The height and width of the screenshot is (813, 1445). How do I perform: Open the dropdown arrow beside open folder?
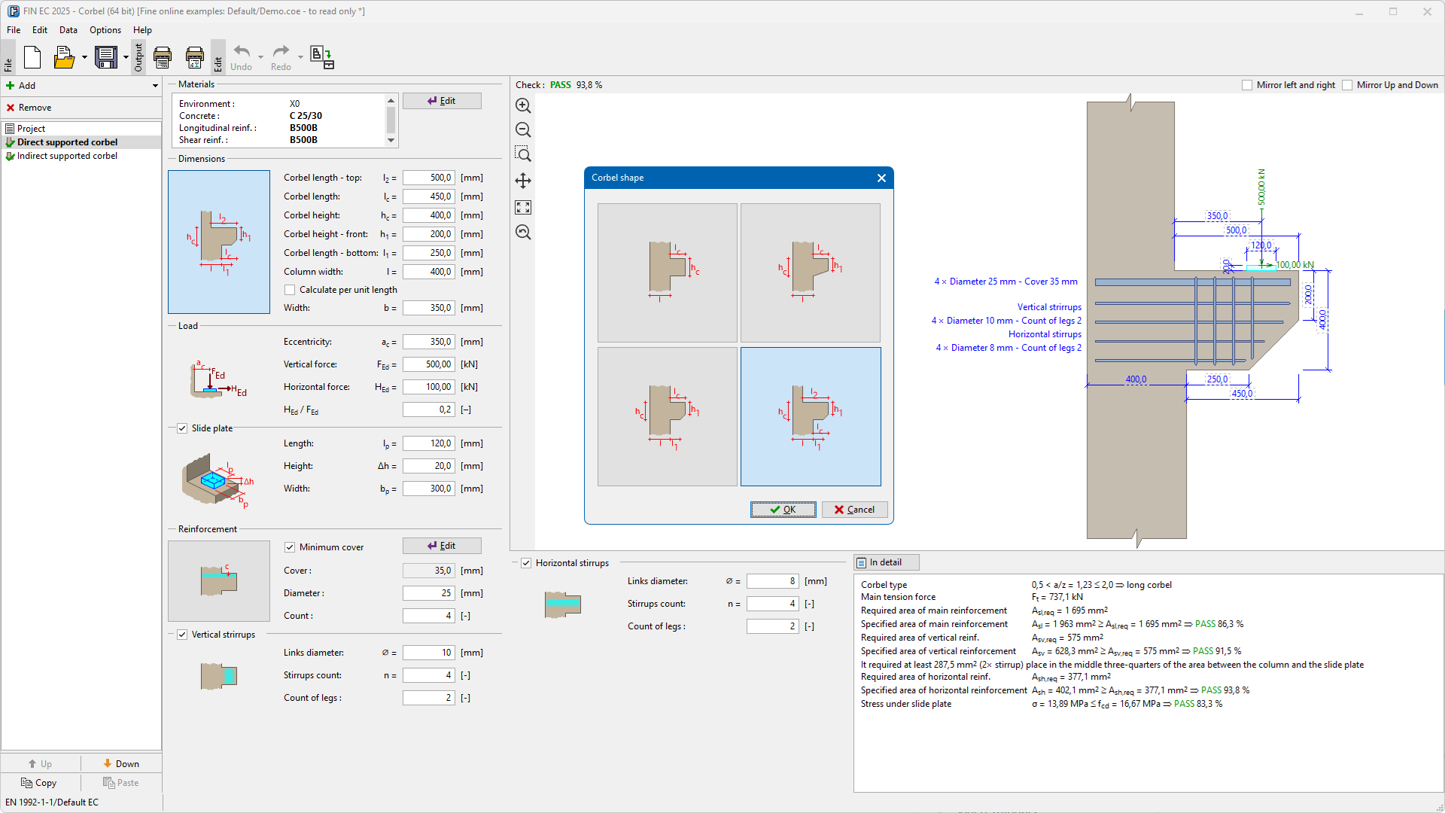[x=84, y=57]
